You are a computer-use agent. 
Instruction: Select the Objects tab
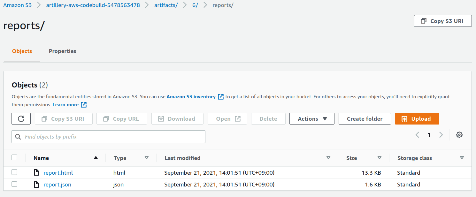coord(21,51)
